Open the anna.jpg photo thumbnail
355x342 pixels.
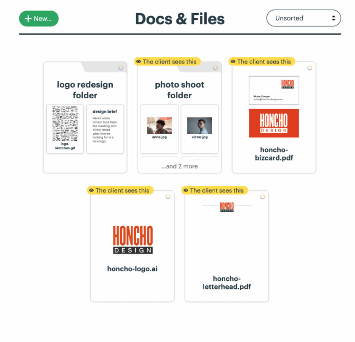[x=159, y=129]
